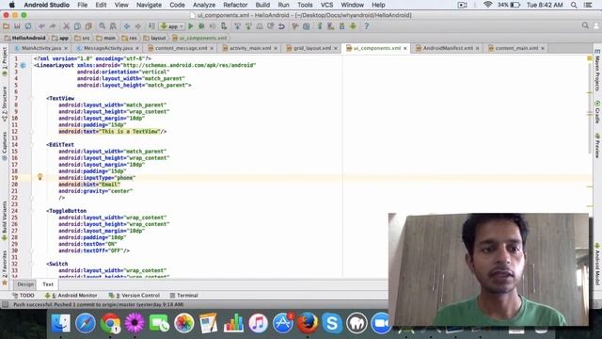
Task: Open Find with magnifier toolbar icon
Action: coord(103,26)
